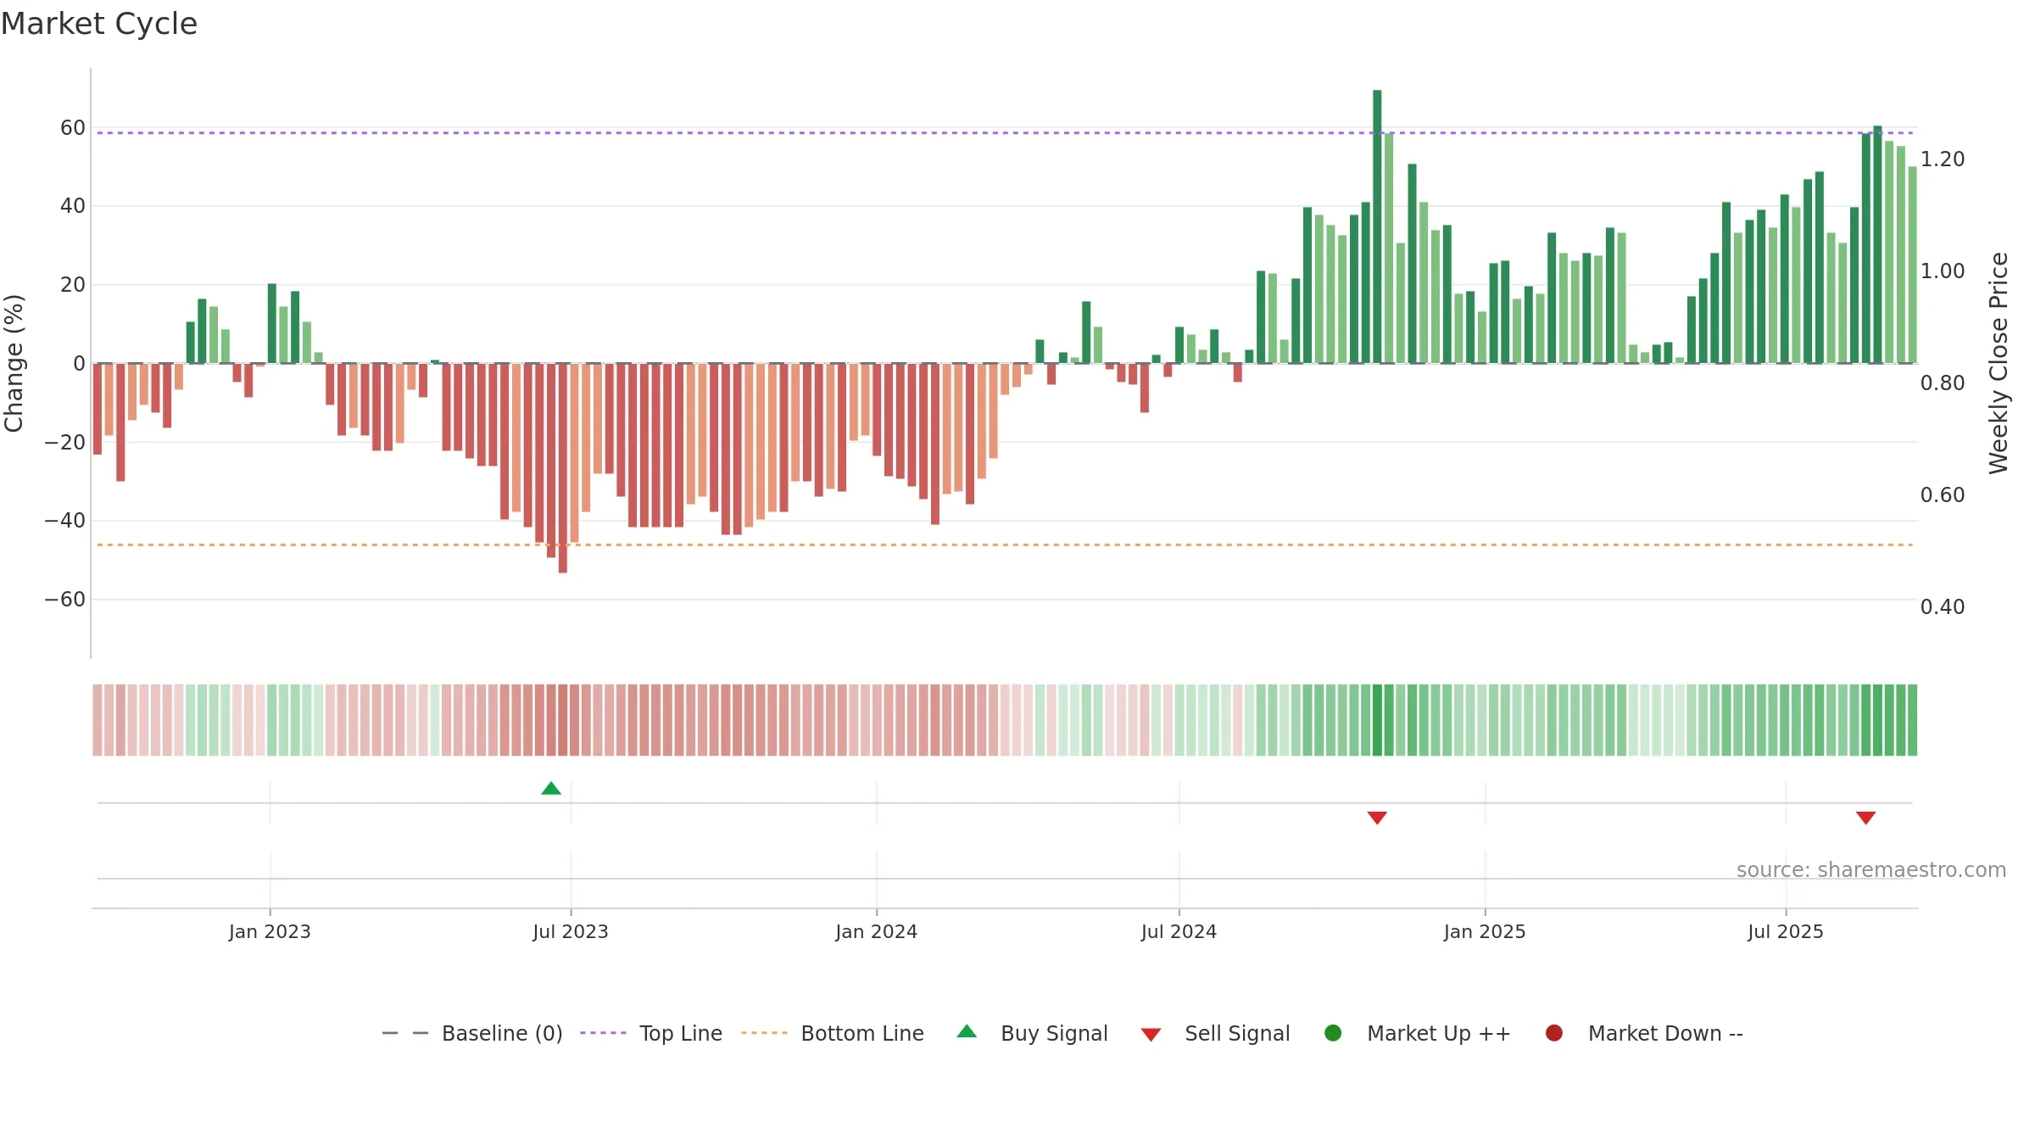Click the source: sharemaestro.com text

coord(1871,869)
